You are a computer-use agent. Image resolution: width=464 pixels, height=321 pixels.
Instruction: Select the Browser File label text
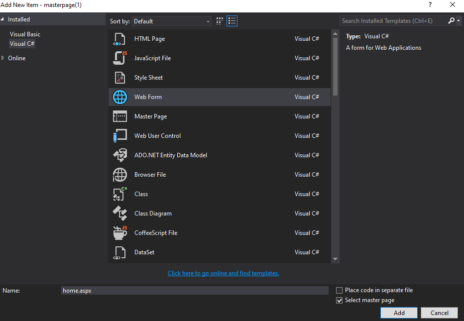click(150, 175)
